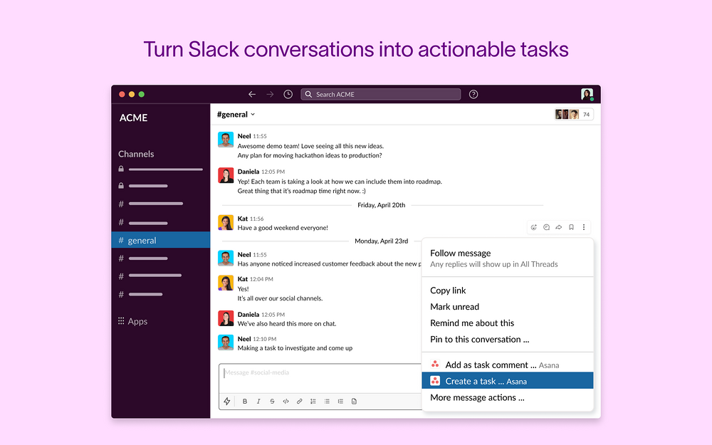This screenshot has height=445, width=712.
Task: Open history via the clock icon
Action: (288, 94)
